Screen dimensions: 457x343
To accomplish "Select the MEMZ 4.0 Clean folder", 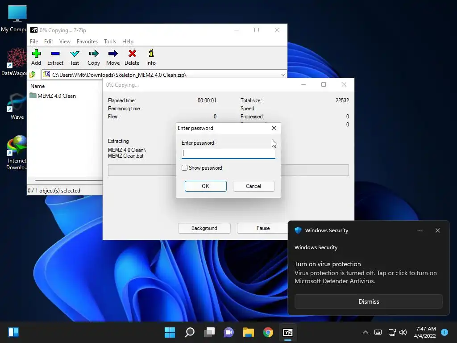I will tap(53, 96).
